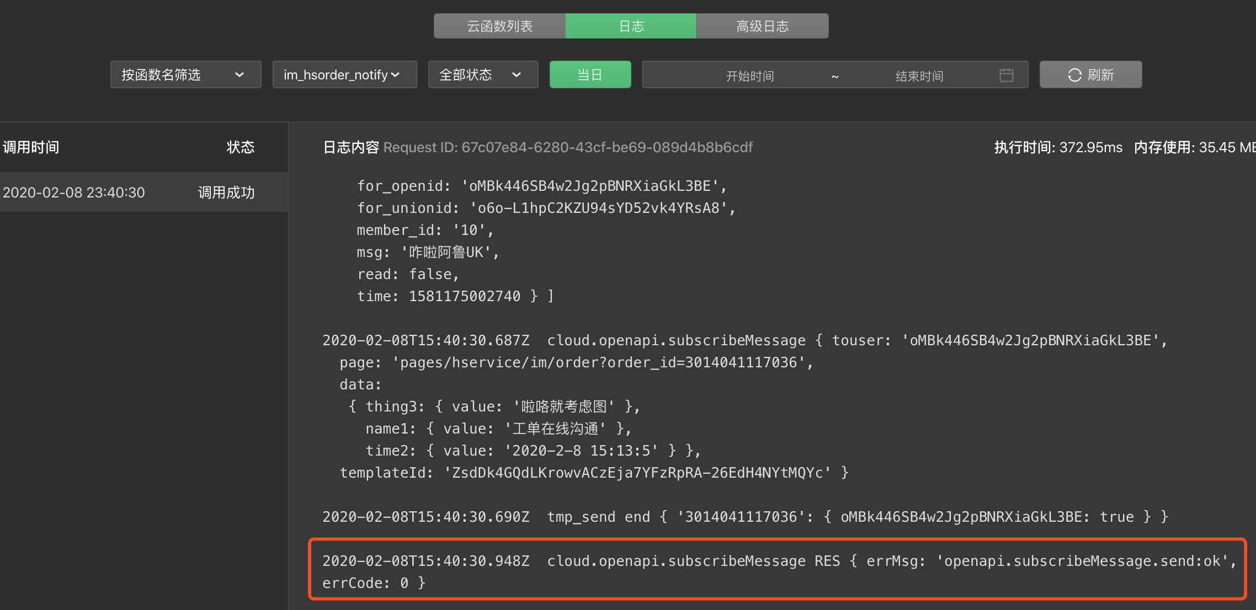This screenshot has height=610, width=1256.
Task: Click the Request ID text
Action: click(567, 147)
